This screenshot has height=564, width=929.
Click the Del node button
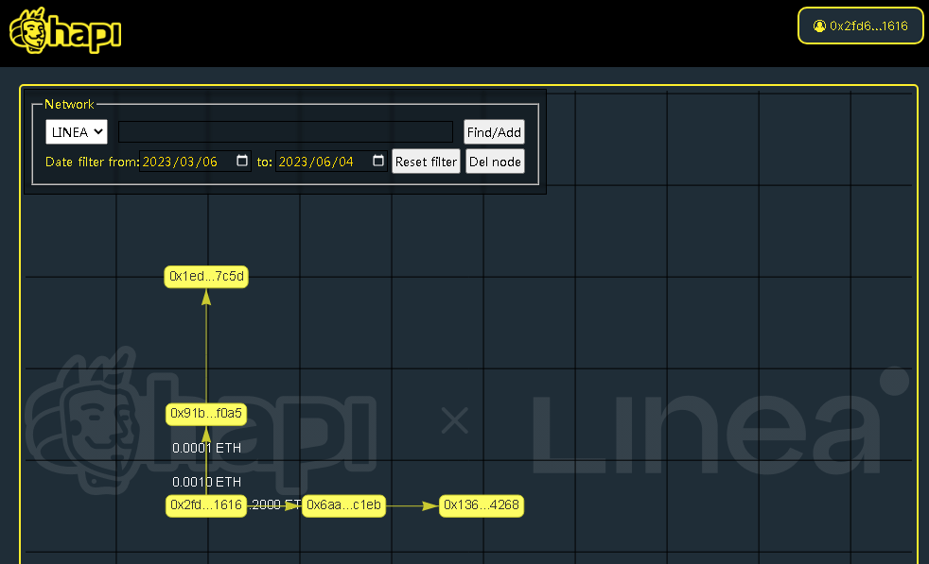point(495,162)
